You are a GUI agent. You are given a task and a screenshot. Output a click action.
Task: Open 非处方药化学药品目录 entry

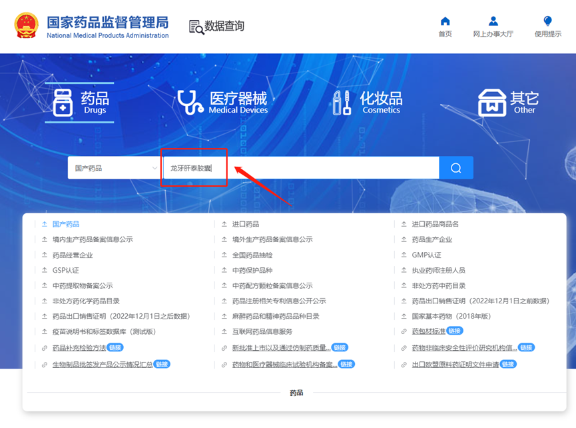point(86,301)
